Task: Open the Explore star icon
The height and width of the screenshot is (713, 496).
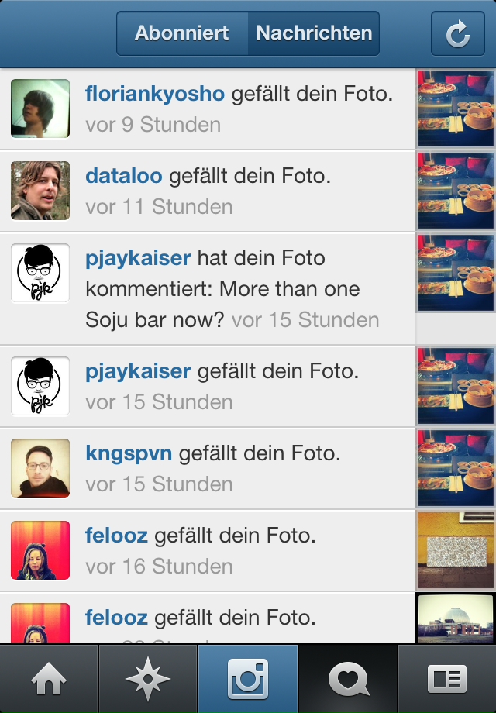Action: [148, 678]
